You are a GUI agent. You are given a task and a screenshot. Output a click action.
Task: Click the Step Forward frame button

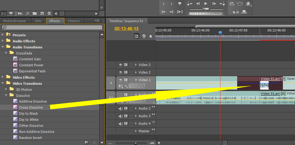214,3
